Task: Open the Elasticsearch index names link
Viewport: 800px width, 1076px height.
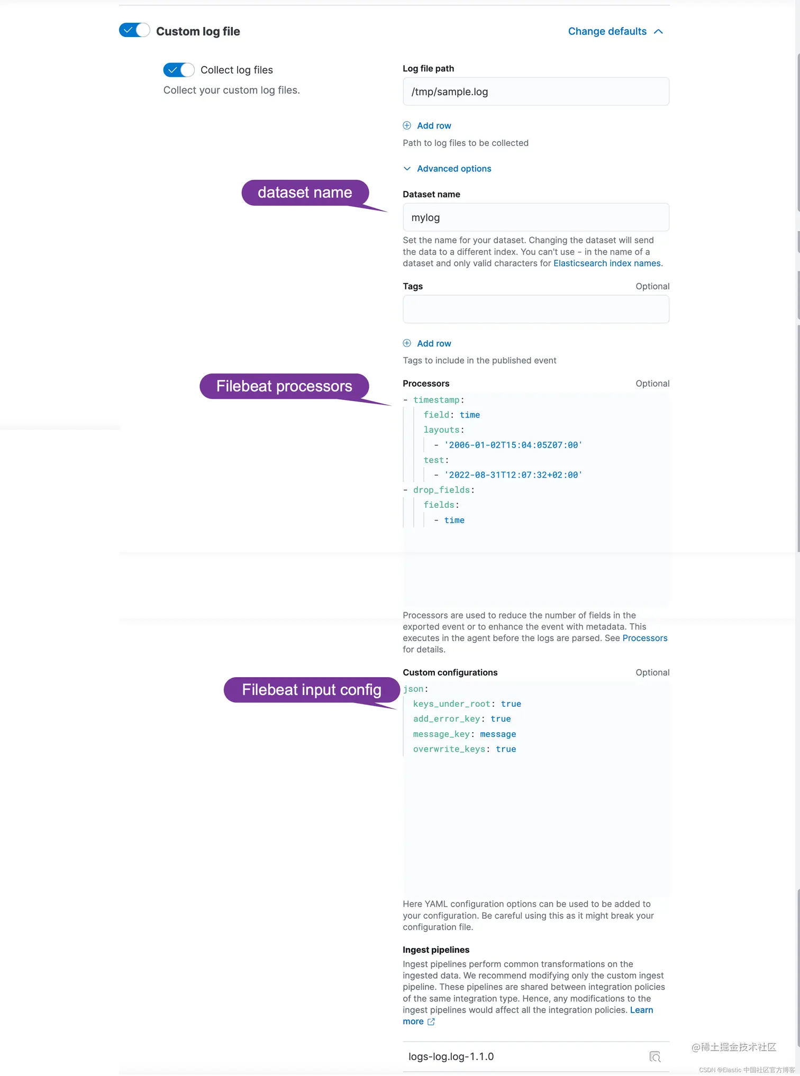Action: tap(607, 263)
